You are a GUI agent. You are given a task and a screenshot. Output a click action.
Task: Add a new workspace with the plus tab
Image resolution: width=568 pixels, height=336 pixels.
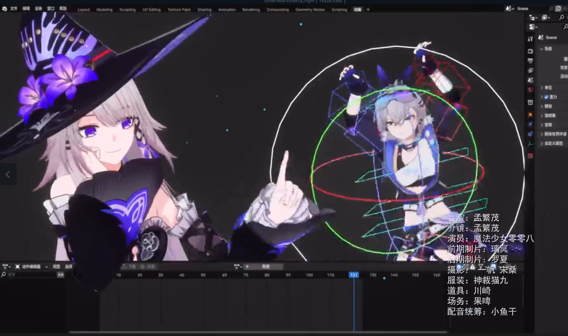coord(368,10)
